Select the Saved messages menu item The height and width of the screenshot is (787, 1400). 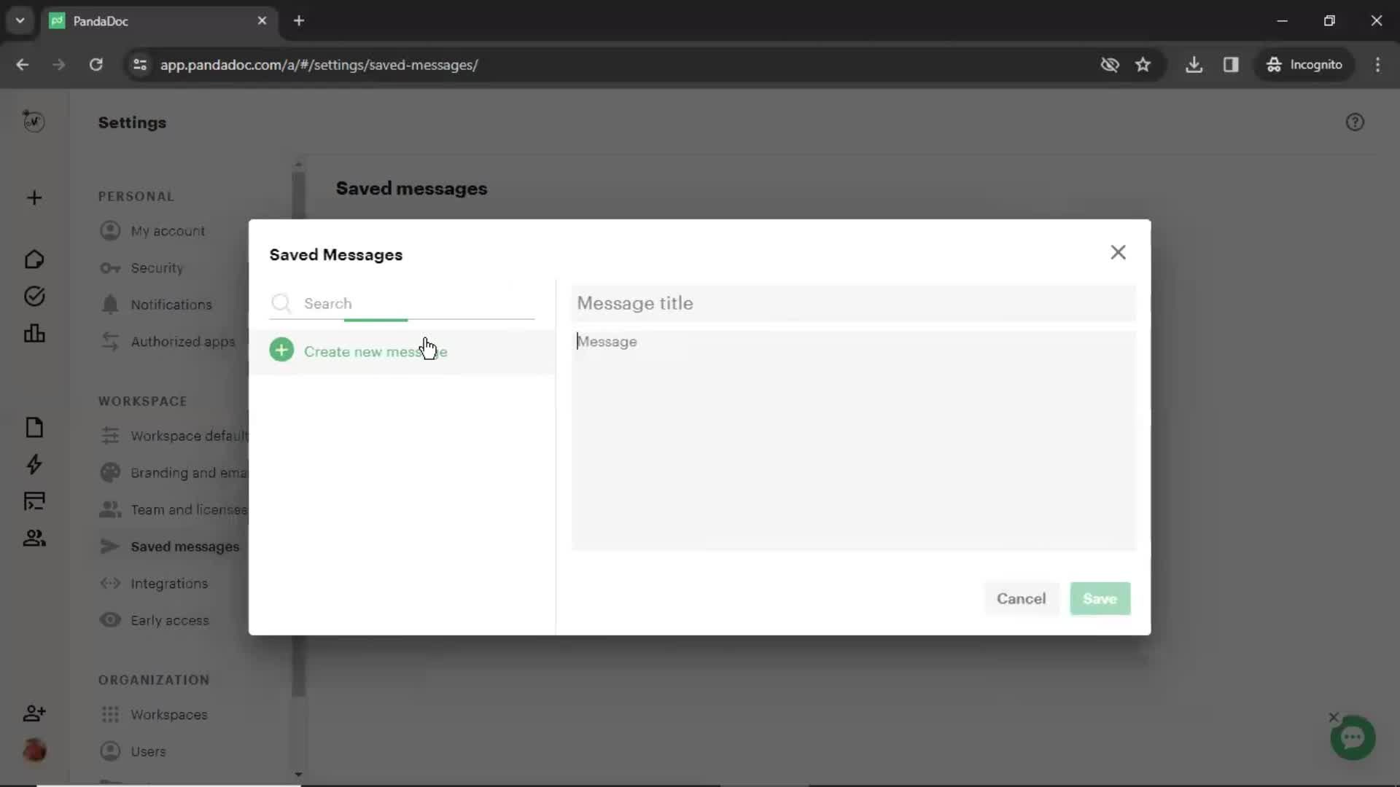184,546
